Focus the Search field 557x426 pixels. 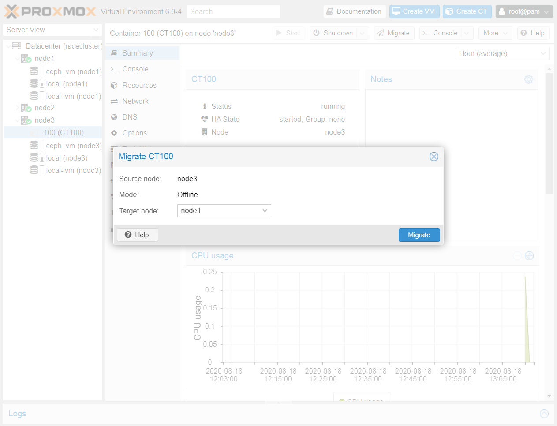click(x=233, y=11)
